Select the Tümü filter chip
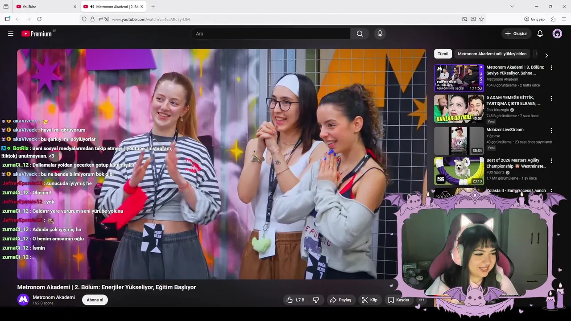This screenshot has height=321, width=571. [443, 54]
